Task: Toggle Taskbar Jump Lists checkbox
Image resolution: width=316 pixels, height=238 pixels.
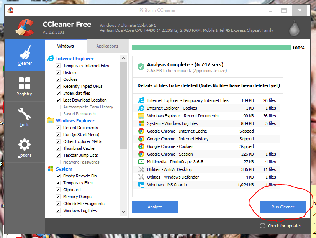Action: [58, 155]
